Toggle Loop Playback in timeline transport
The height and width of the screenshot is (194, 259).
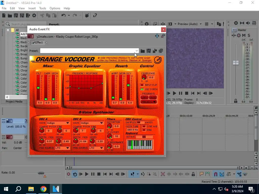(75, 174)
